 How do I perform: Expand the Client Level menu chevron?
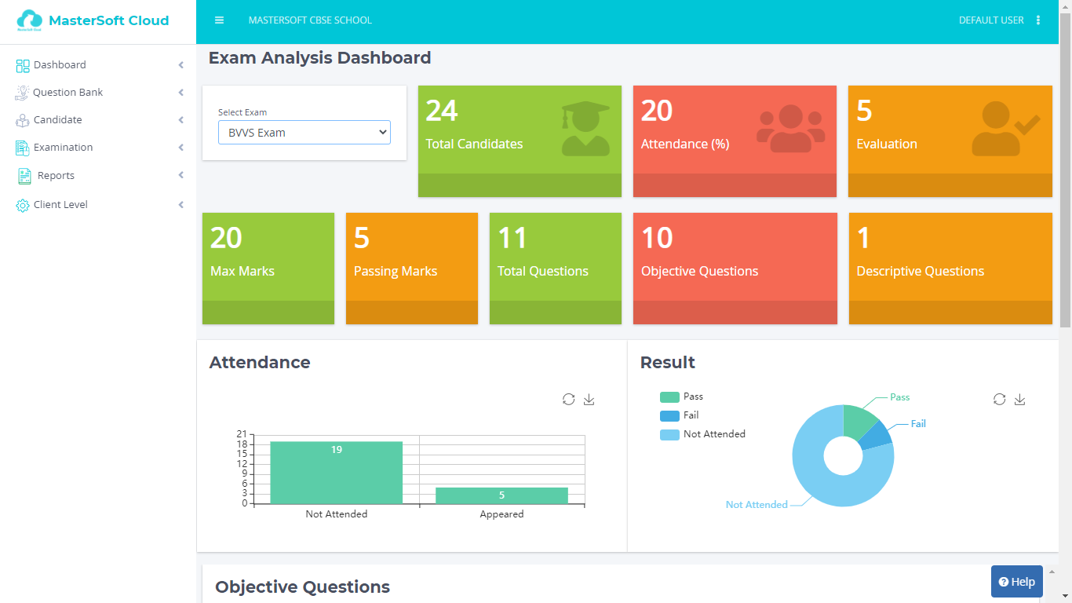click(x=180, y=205)
